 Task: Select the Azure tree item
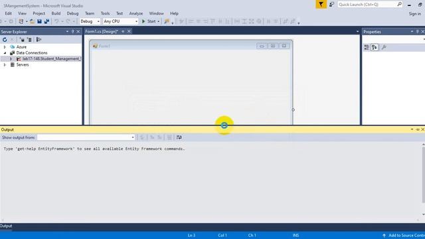(21, 47)
